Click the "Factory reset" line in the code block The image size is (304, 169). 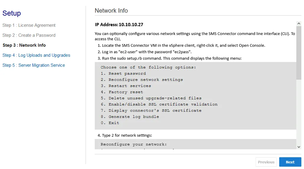(x=122, y=92)
